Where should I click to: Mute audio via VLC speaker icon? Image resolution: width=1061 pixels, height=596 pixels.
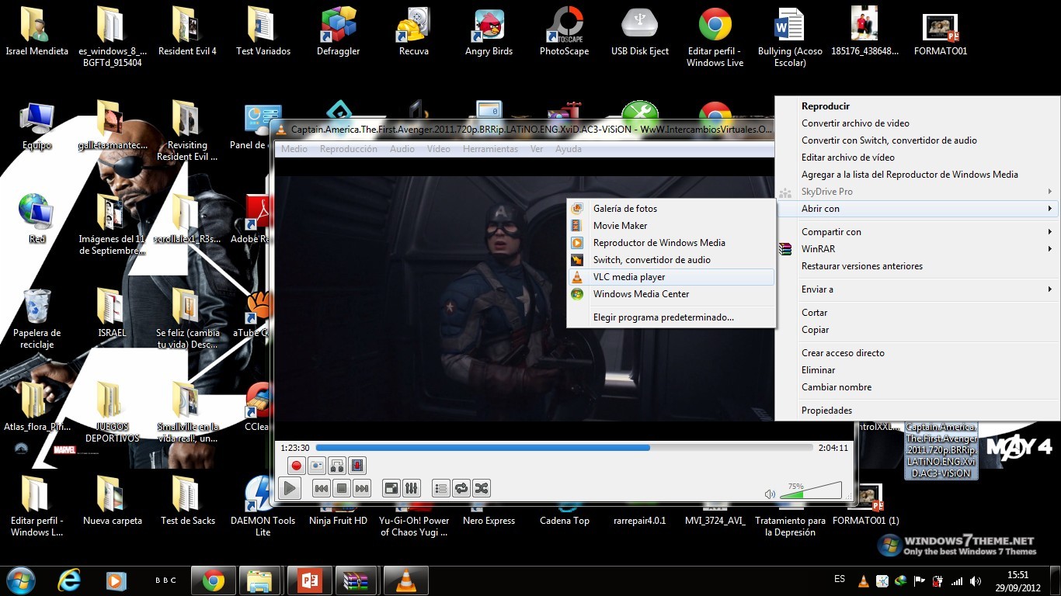click(770, 494)
